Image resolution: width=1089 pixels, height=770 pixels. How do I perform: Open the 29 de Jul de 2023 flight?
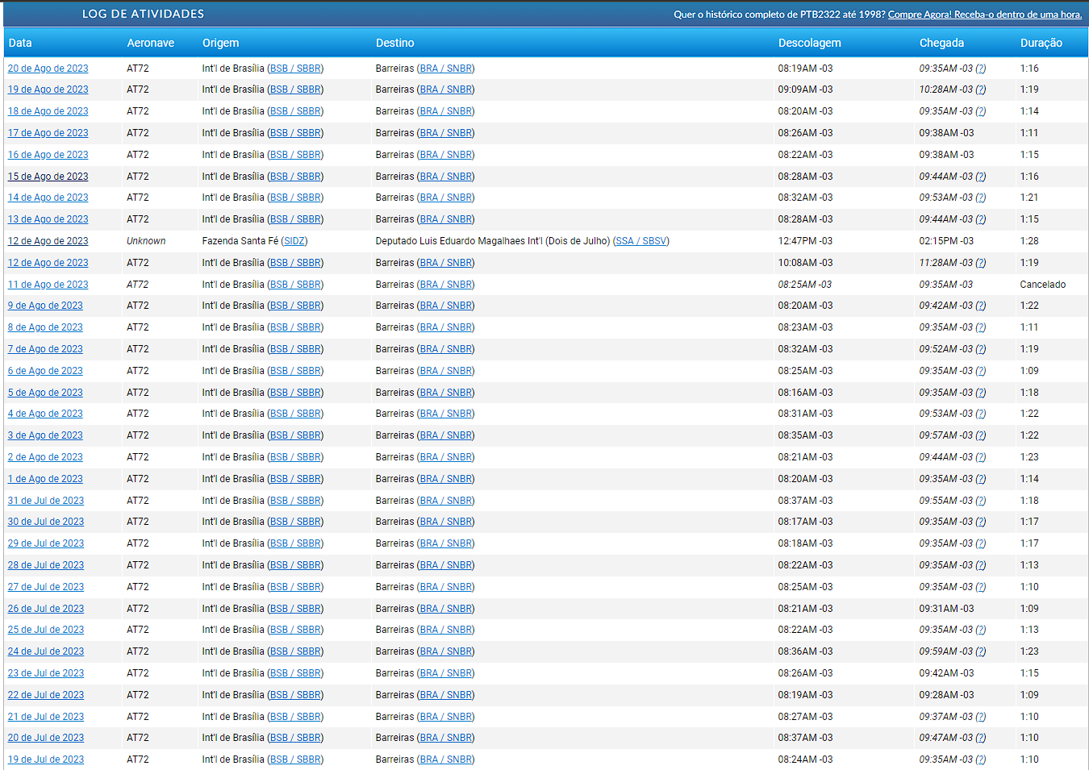pos(46,543)
